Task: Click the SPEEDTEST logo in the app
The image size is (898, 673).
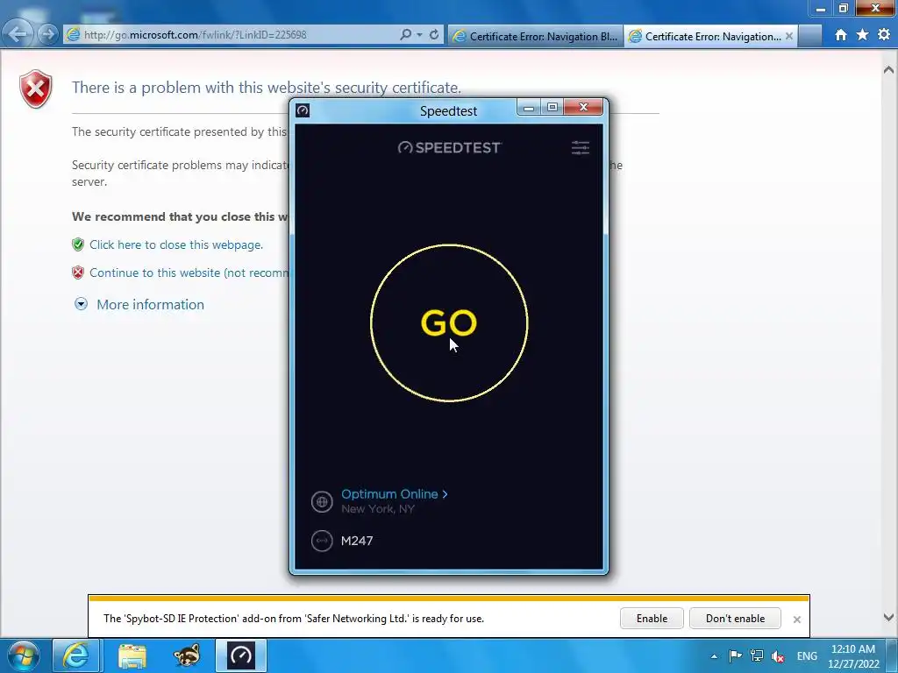Action: pyautogui.click(x=449, y=147)
